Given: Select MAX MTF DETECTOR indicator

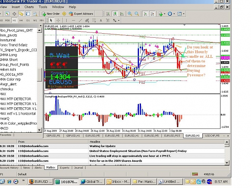Looking at the screenshot, I should tap(16, 99).
